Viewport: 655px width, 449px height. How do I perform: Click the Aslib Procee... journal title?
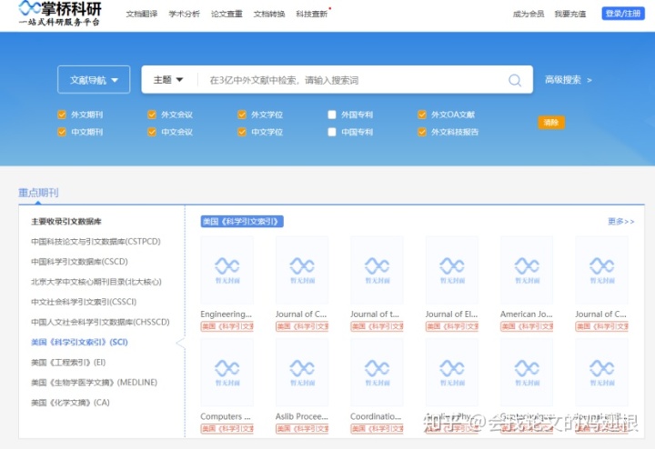(x=302, y=416)
